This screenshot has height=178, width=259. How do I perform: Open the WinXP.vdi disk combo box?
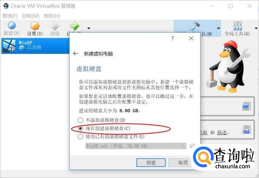tap(136, 146)
